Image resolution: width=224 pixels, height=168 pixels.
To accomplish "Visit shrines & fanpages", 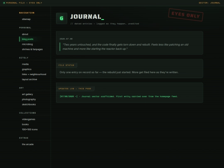I will point(32,49).
